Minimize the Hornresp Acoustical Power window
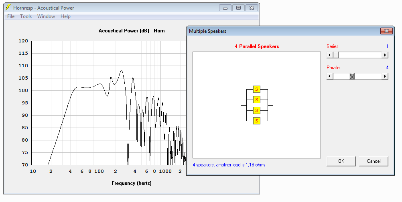The height and width of the screenshot is (202, 402). click(225, 8)
